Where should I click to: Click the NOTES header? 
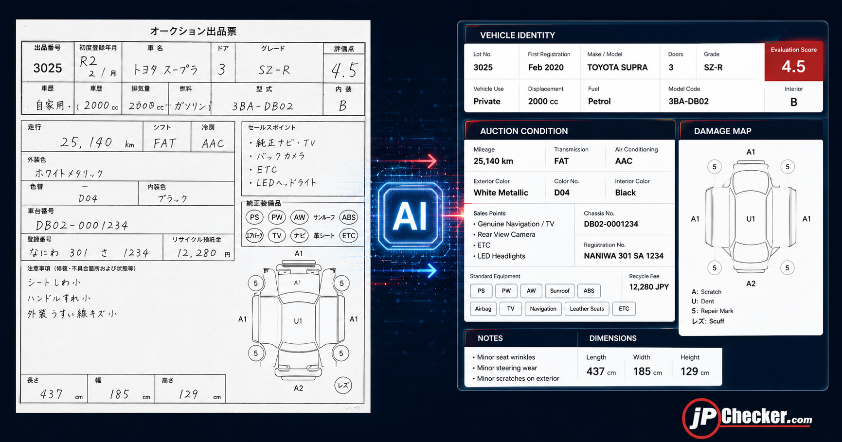click(x=490, y=338)
